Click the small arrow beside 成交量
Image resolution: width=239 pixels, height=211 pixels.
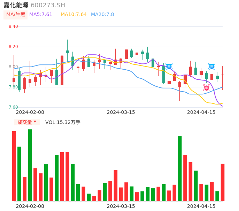coord(35,122)
